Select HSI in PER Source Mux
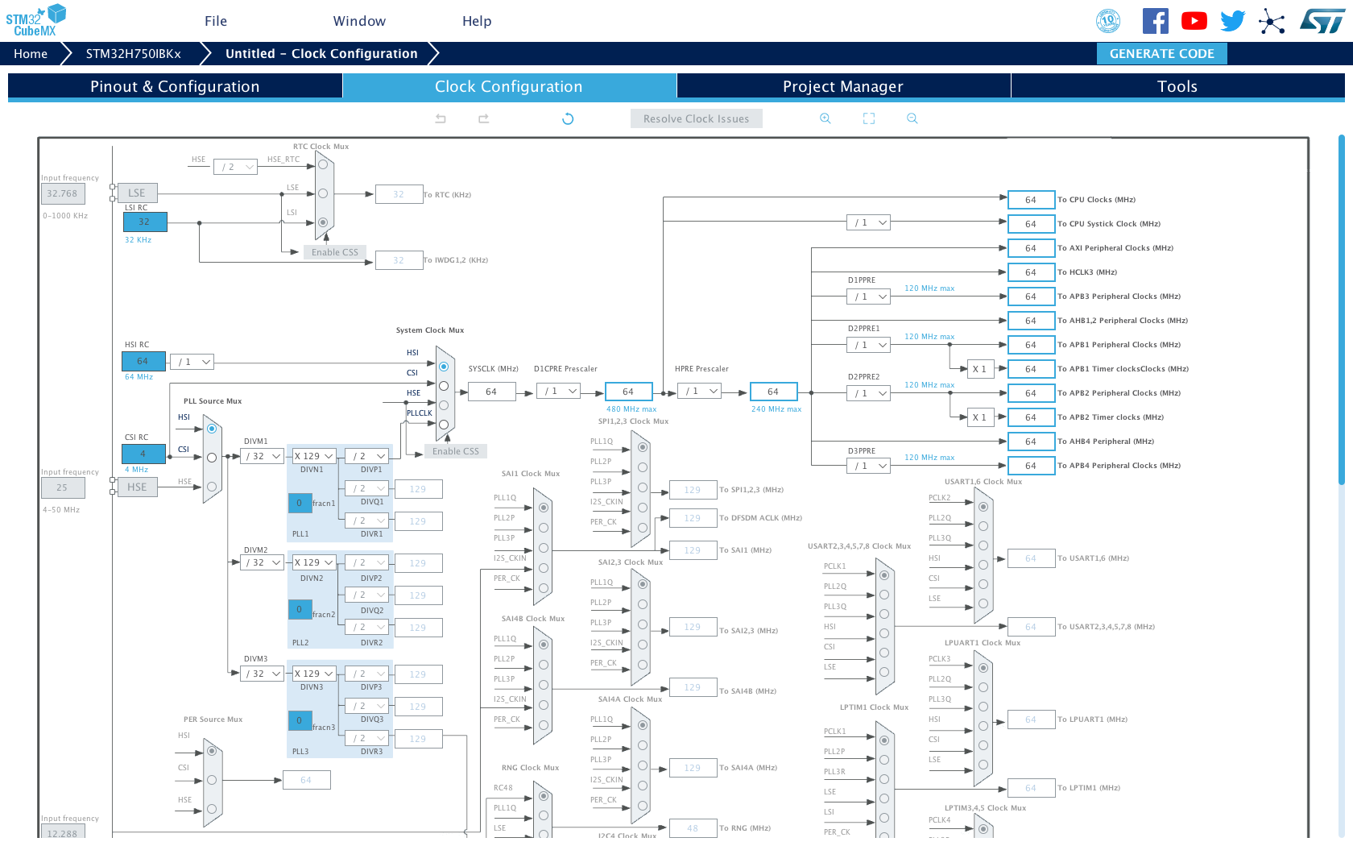Screen dimensions: 1353x846 (x=212, y=751)
